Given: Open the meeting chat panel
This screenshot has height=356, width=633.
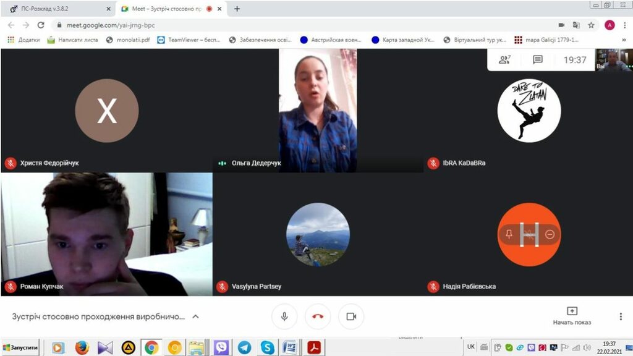Looking at the screenshot, I should tap(538, 60).
